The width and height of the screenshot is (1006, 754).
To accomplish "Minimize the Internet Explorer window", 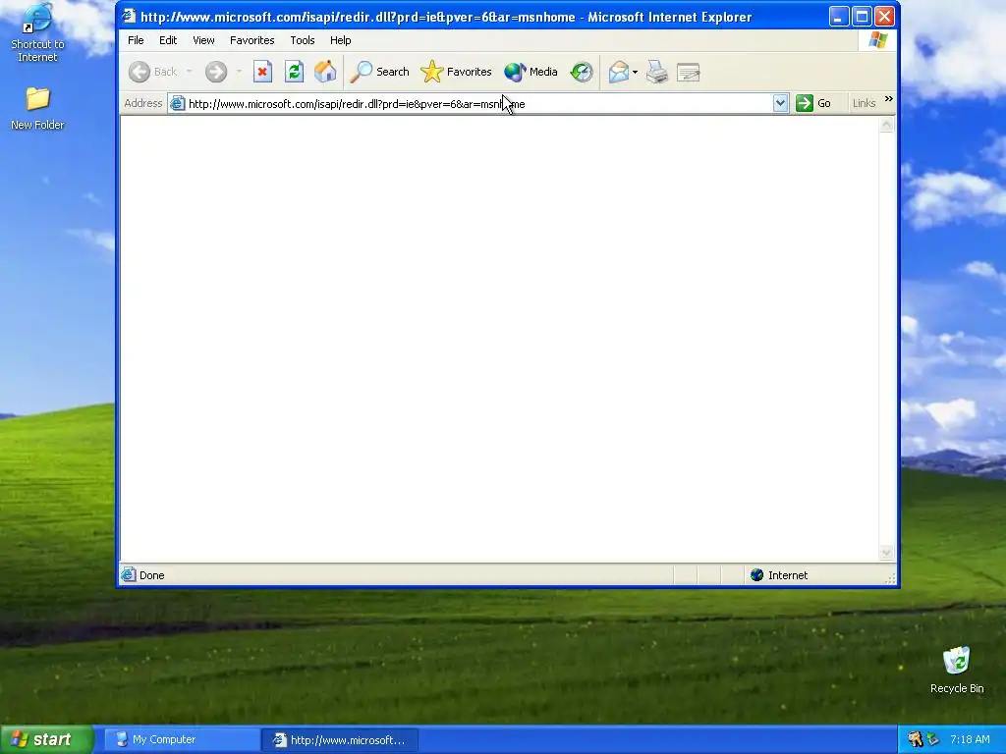I will [839, 17].
